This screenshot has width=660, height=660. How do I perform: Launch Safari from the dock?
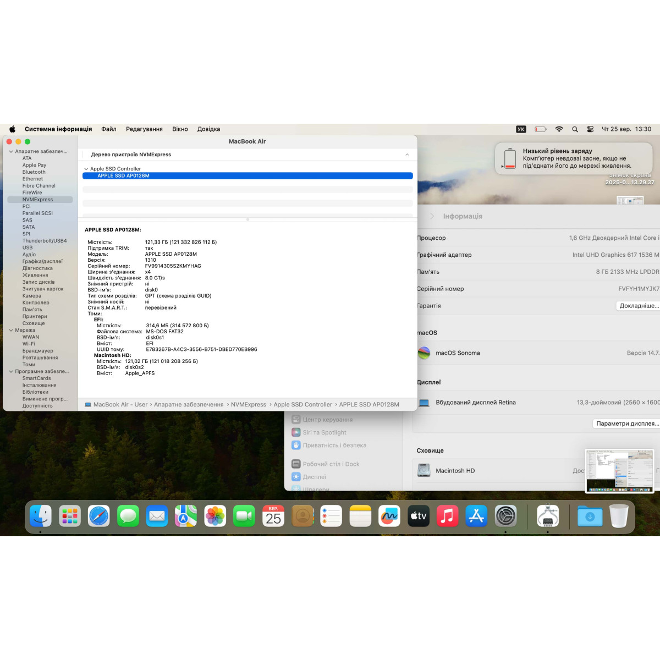(99, 516)
